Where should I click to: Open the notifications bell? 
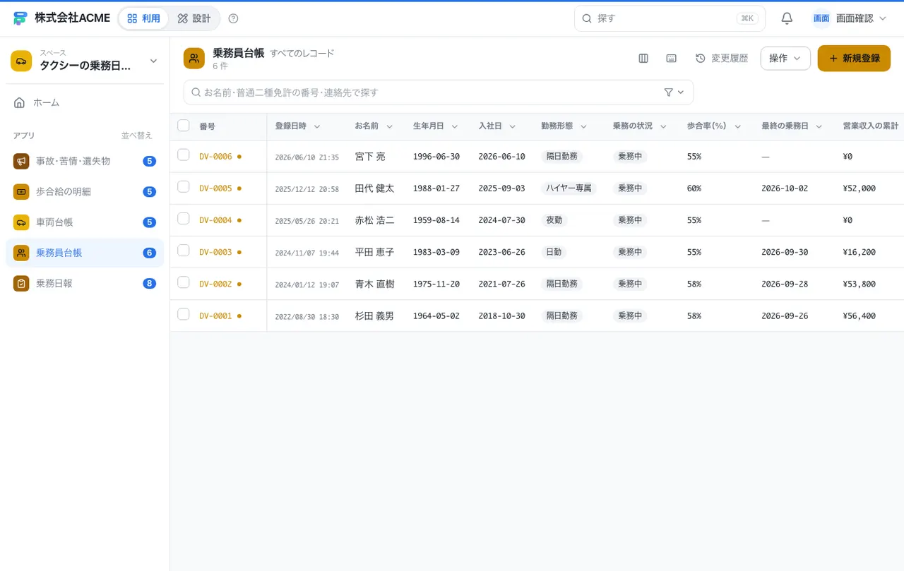(787, 18)
